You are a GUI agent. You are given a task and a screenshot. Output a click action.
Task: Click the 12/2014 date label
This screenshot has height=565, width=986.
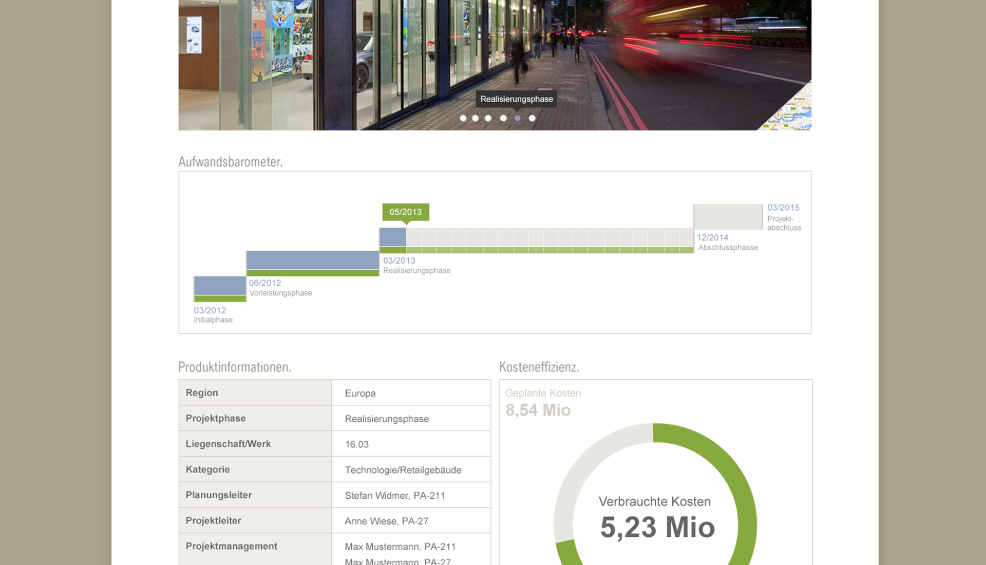(x=712, y=238)
